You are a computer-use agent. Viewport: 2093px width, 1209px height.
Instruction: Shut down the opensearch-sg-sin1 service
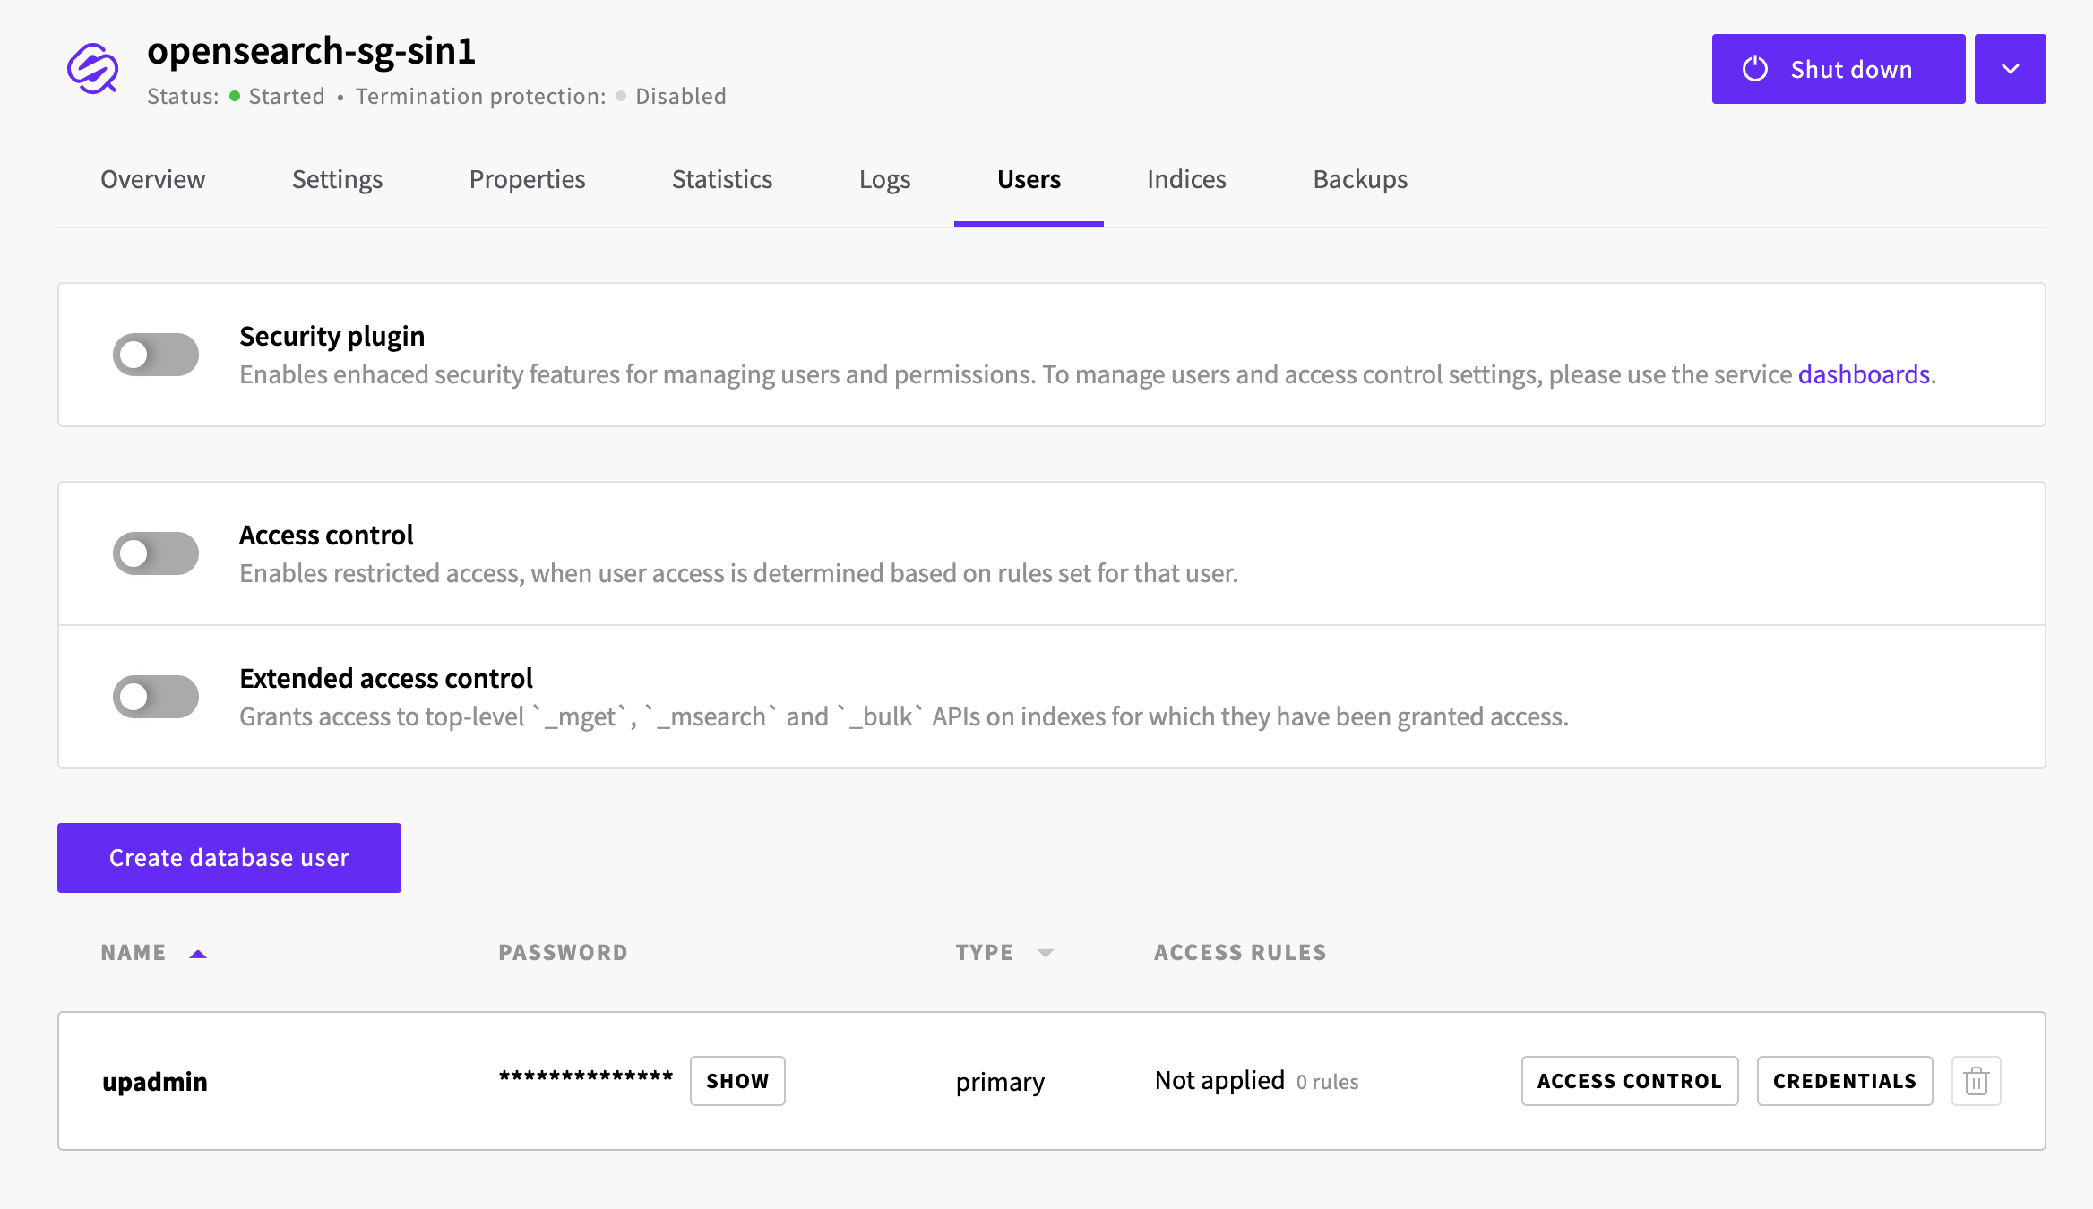pyautogui.click(x=1839, y=69)
